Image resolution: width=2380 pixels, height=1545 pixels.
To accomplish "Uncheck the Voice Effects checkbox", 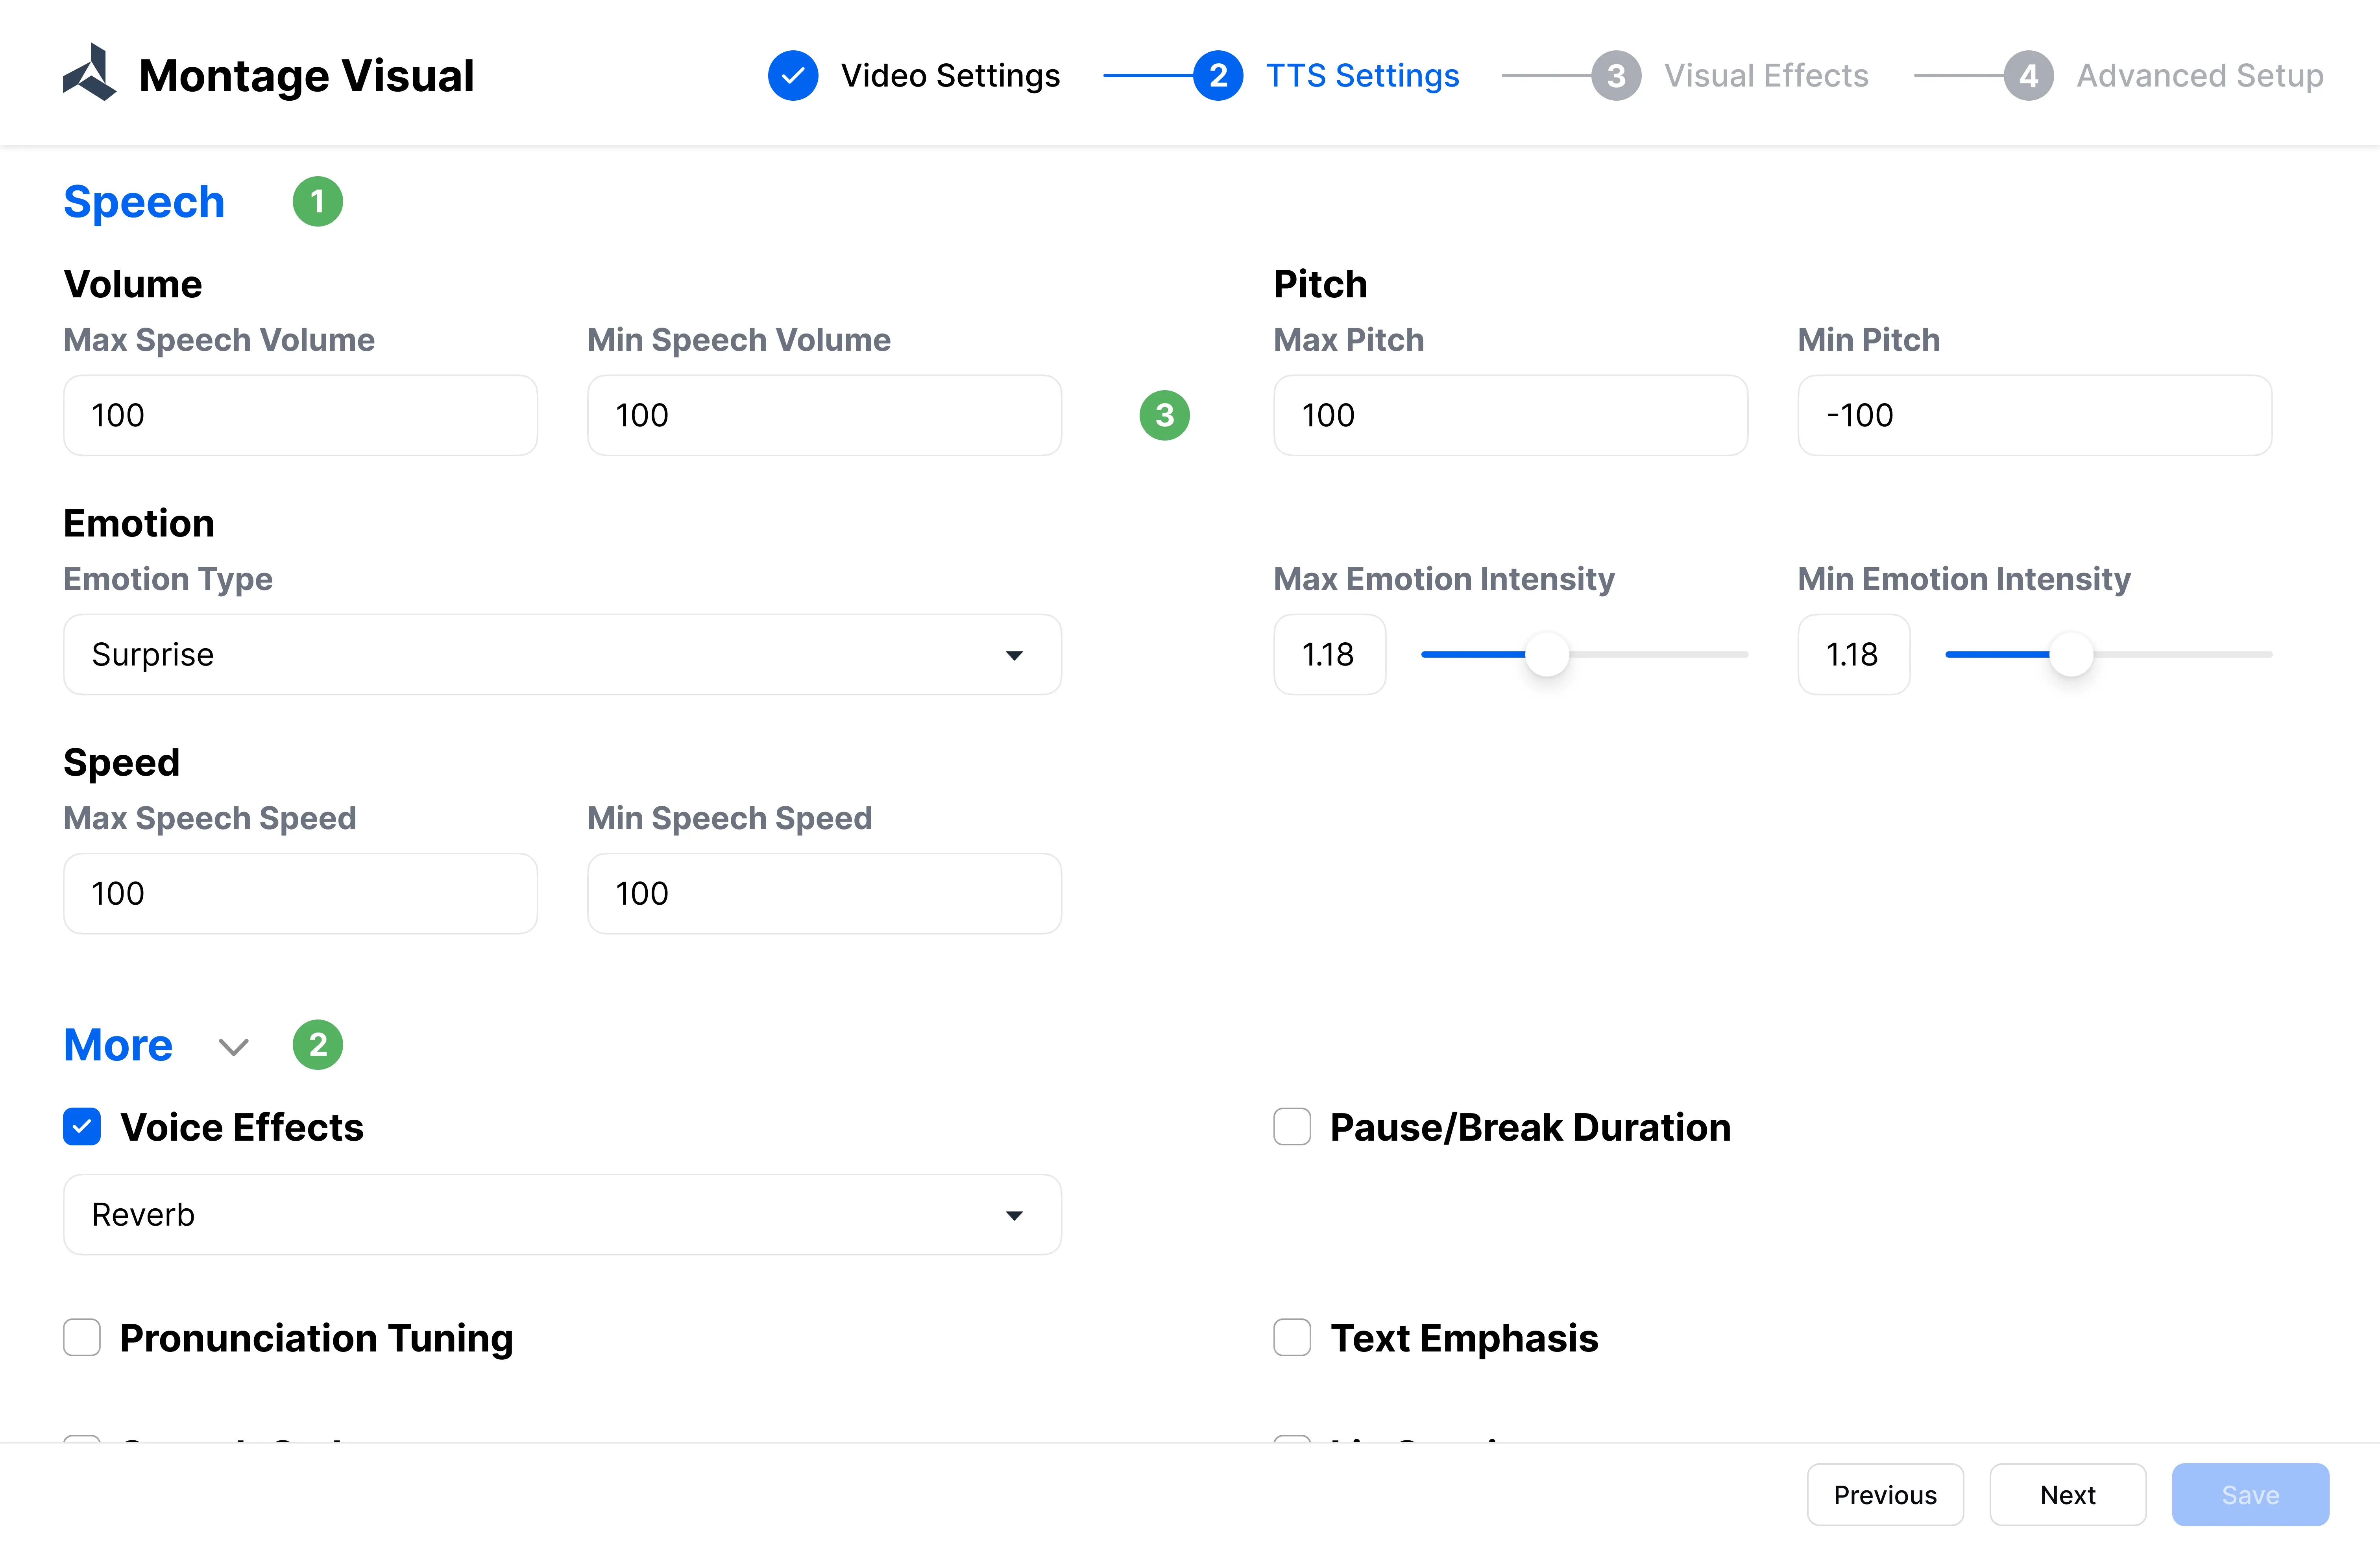I will tap(82, 1127).
